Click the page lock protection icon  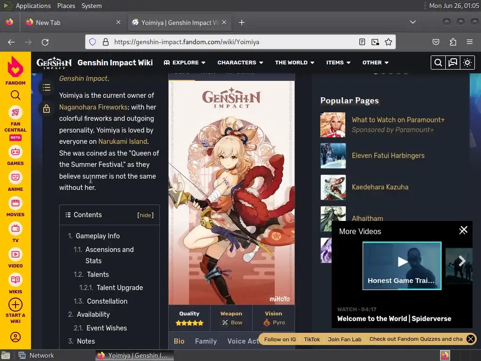(47, 109)
